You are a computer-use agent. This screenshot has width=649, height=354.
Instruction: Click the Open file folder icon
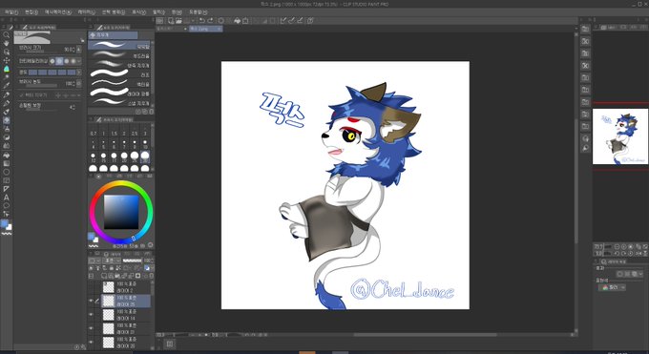[178, 20]
